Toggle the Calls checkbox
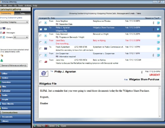The width and height of the screenshot is (165, 128). click(x=1, y=29)
